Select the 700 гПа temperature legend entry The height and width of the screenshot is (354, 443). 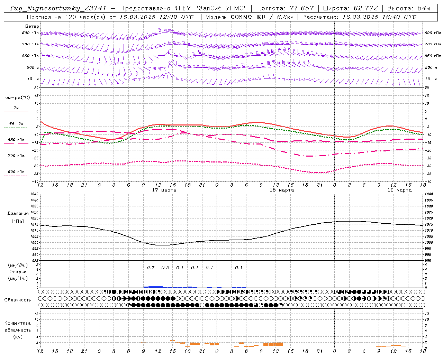pos(16,156)
